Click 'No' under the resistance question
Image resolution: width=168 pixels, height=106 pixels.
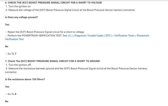pos(7,101)
